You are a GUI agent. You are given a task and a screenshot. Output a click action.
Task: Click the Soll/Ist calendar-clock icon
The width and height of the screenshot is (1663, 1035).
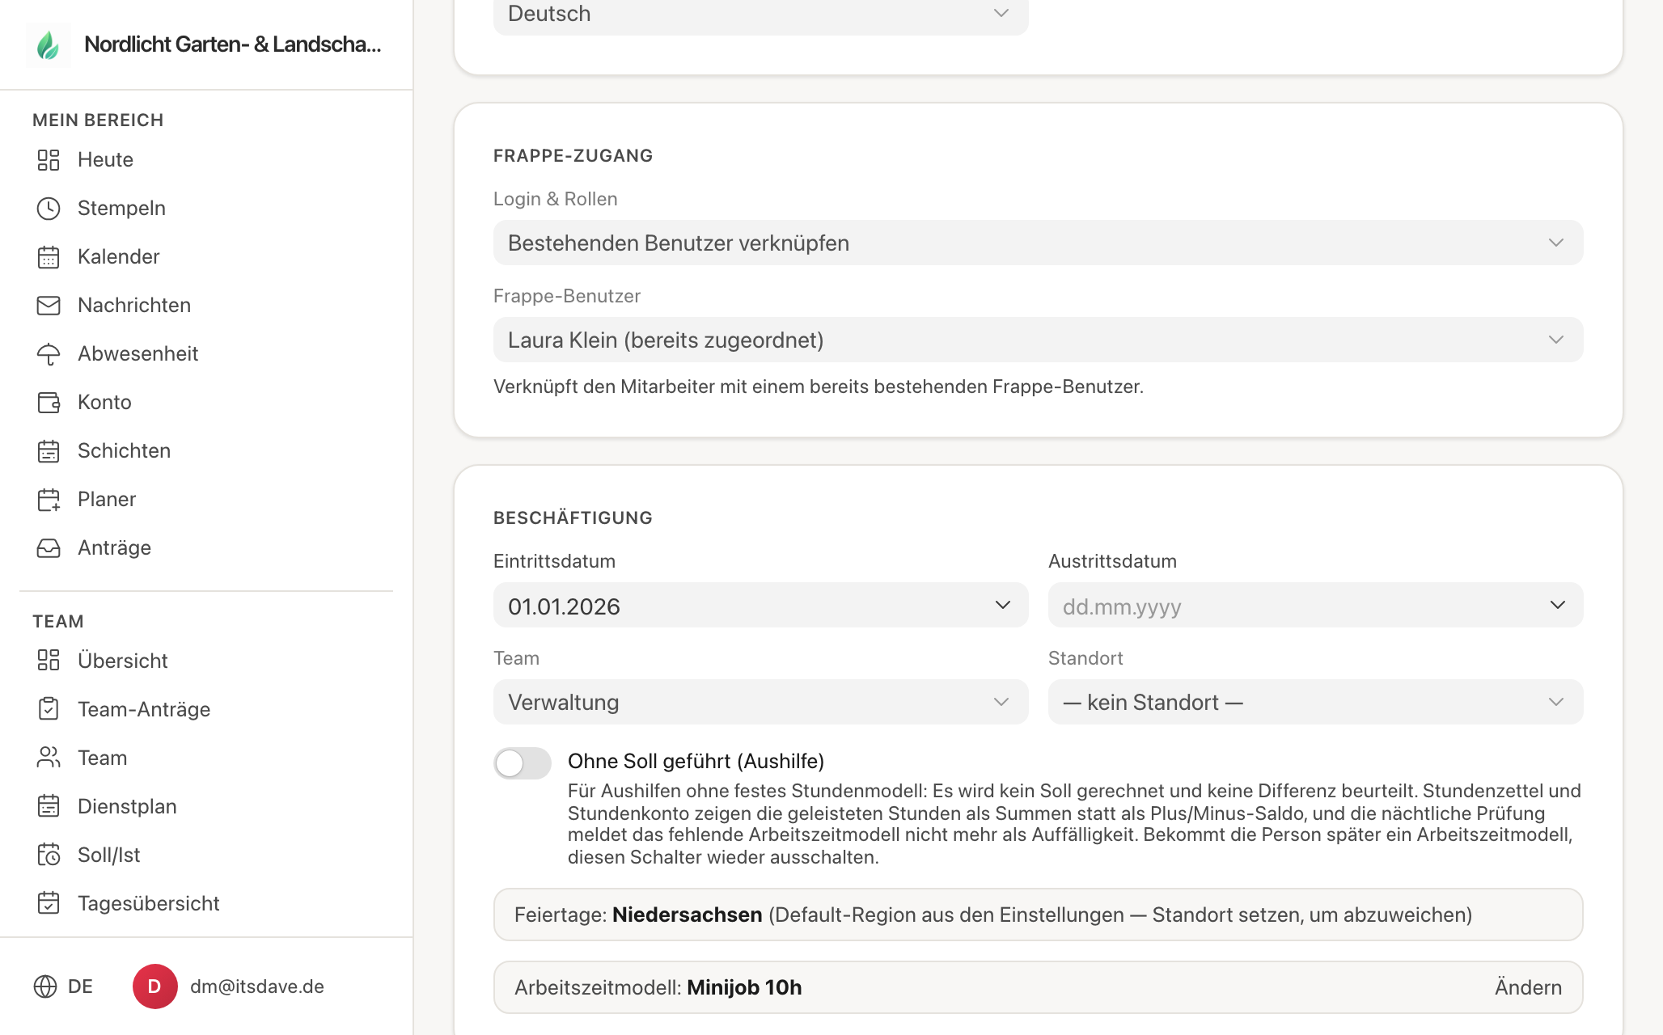click(x=49, y=855)
